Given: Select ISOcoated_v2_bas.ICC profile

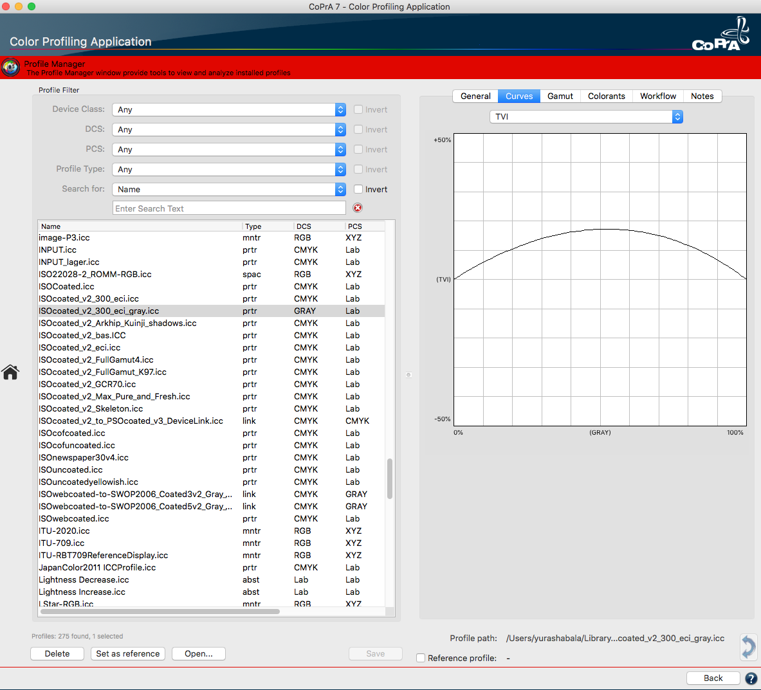Looking at the screenshot, I should pos(212,335).
